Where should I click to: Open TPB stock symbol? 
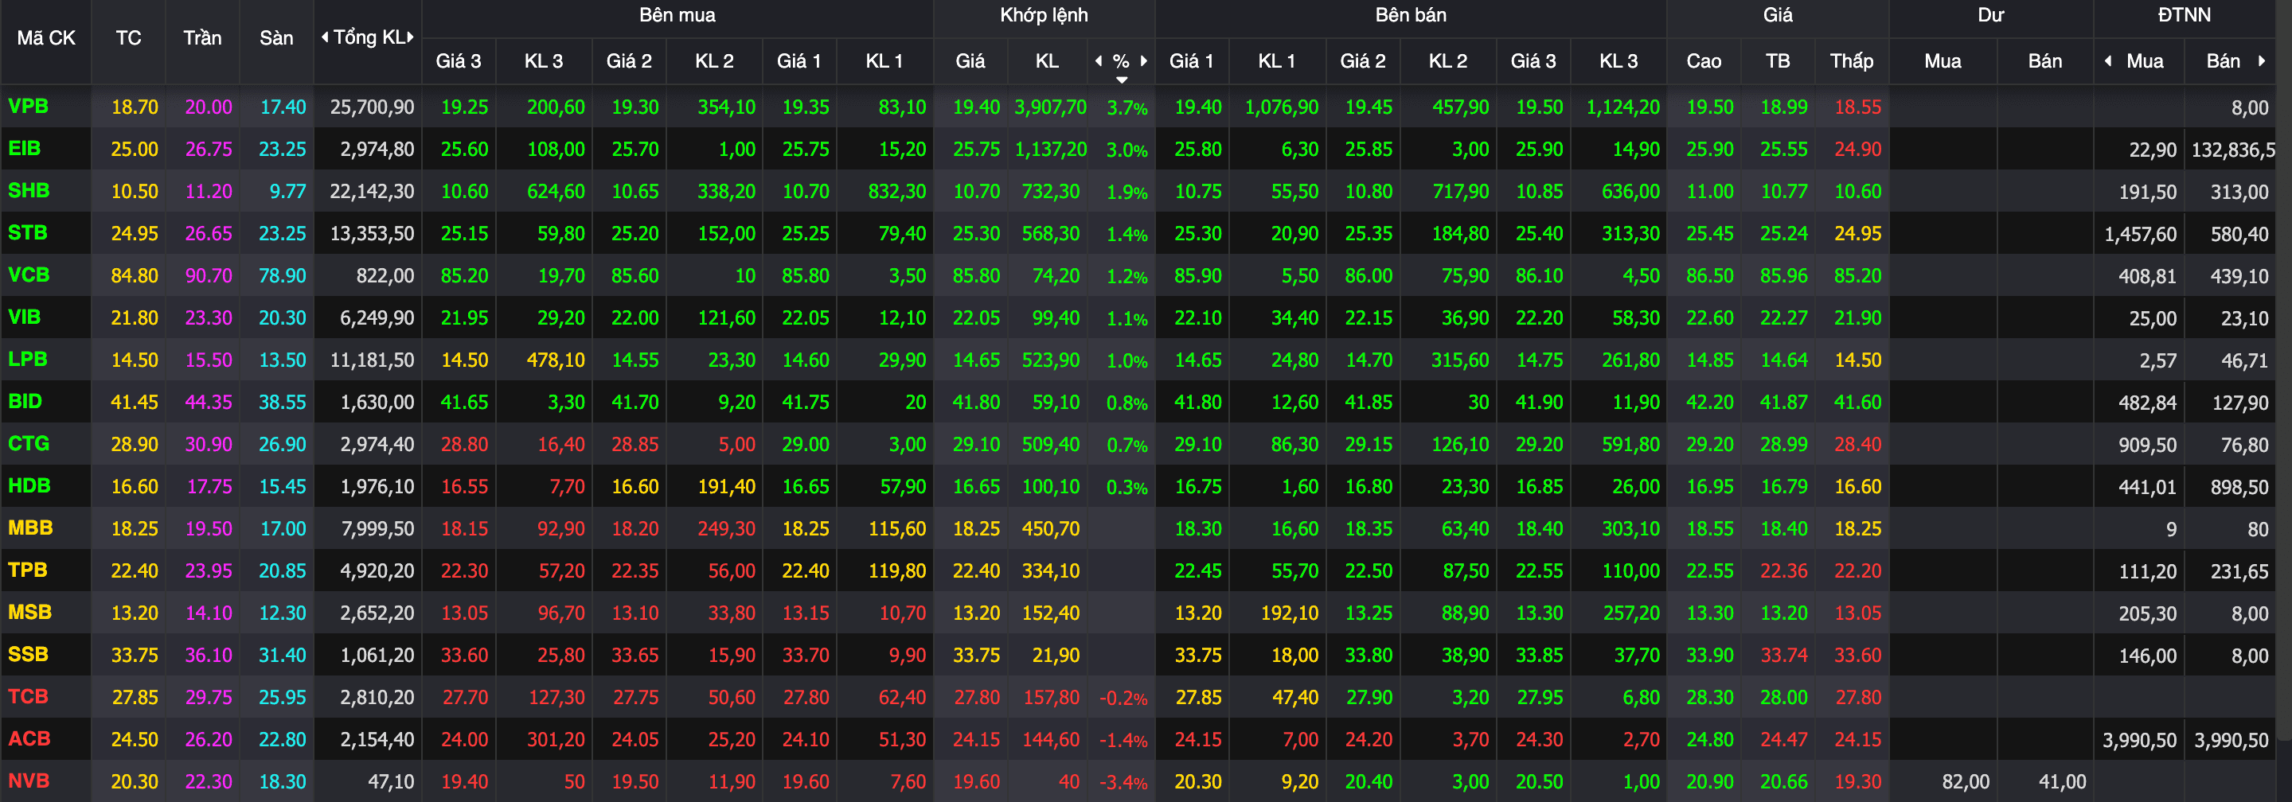click(28, 570)
